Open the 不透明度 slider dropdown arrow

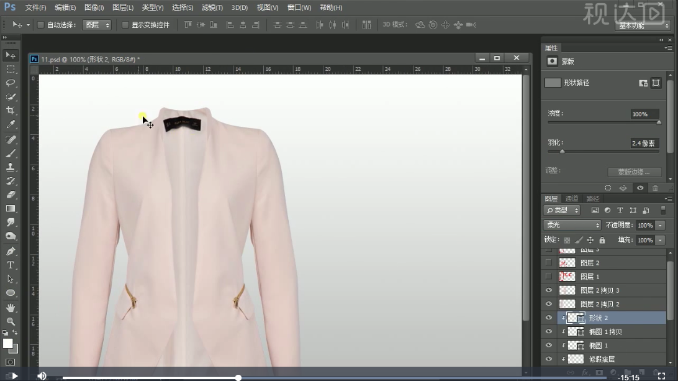click(x=660, y=225)
